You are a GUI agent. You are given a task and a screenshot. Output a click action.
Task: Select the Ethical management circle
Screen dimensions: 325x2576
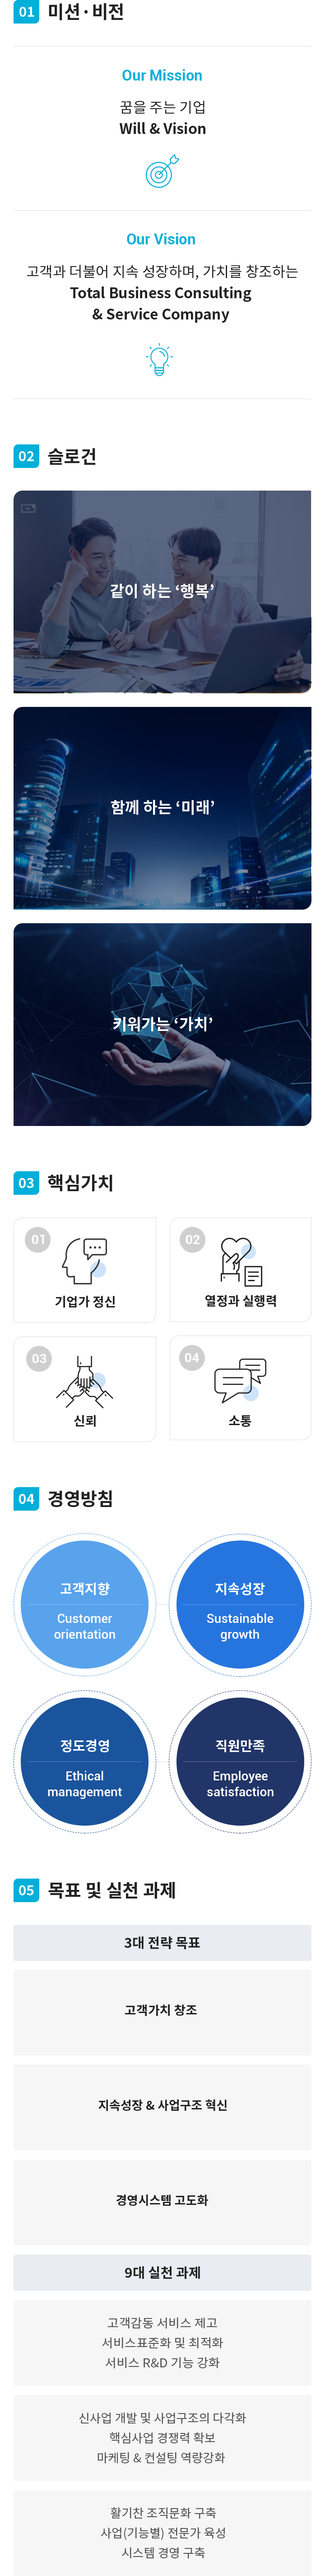click(85, 1761)
